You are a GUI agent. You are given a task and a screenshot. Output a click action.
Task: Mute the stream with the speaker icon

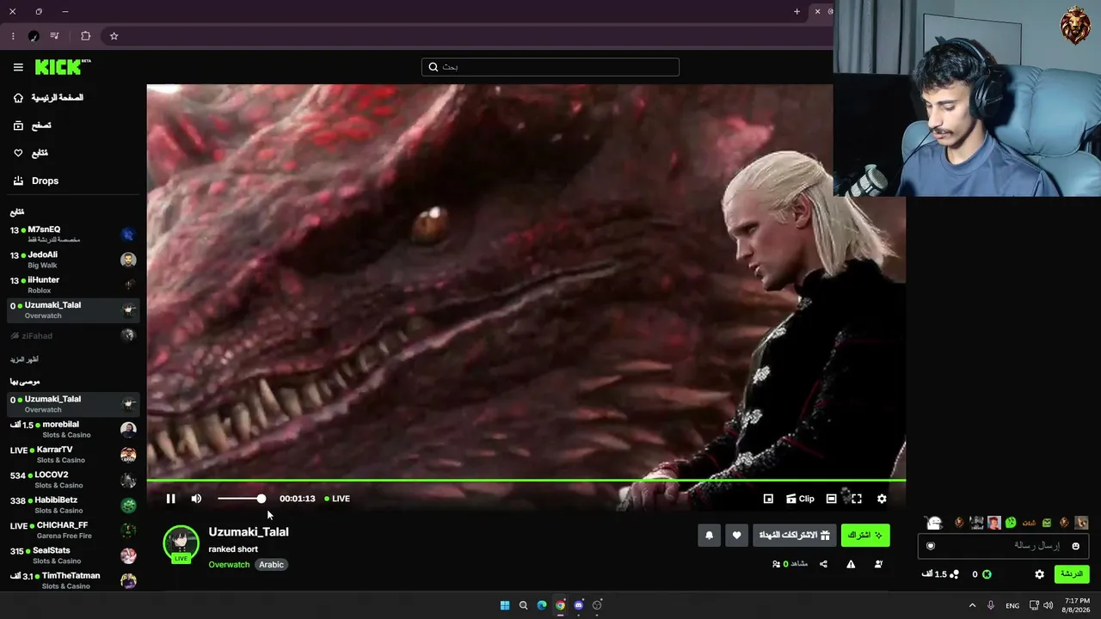click(196, 499)
